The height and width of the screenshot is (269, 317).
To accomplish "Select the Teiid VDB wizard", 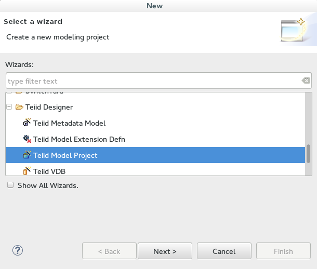I will [x=49, y=171].
